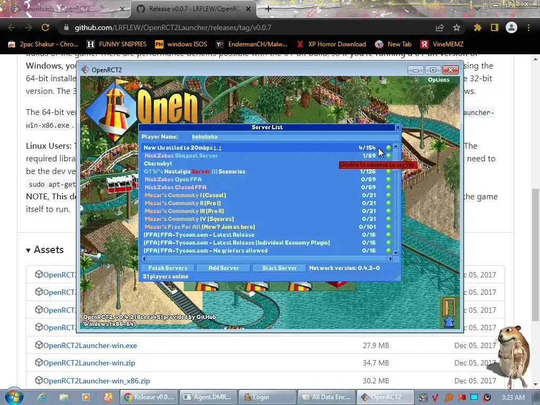
Task: Open the VineMEMZ bookmark
Action: click(442, 44)
